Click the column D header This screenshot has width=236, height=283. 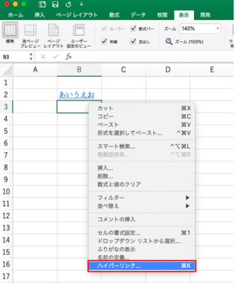168,69
